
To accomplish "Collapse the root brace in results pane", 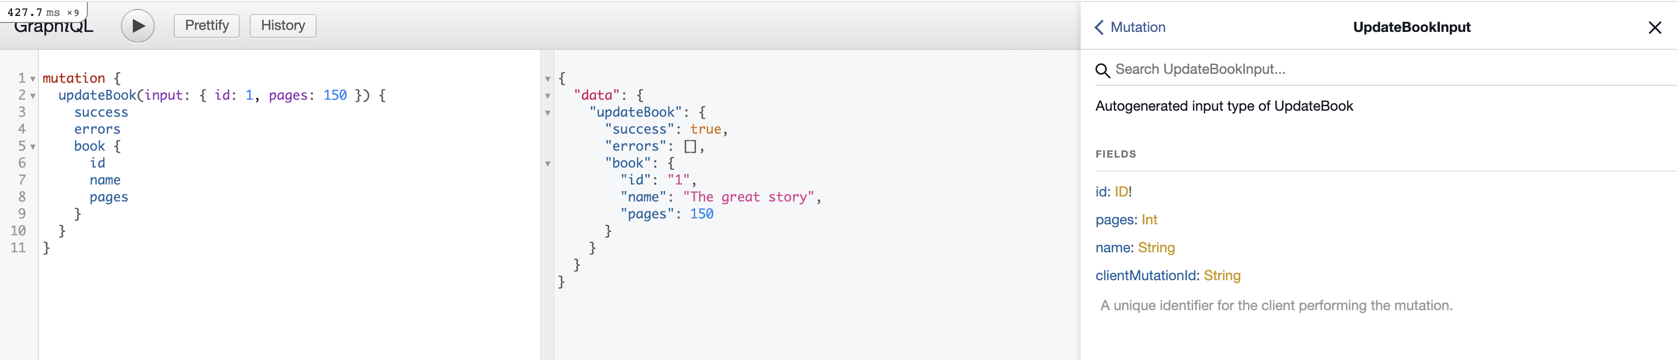I will 547,79.
